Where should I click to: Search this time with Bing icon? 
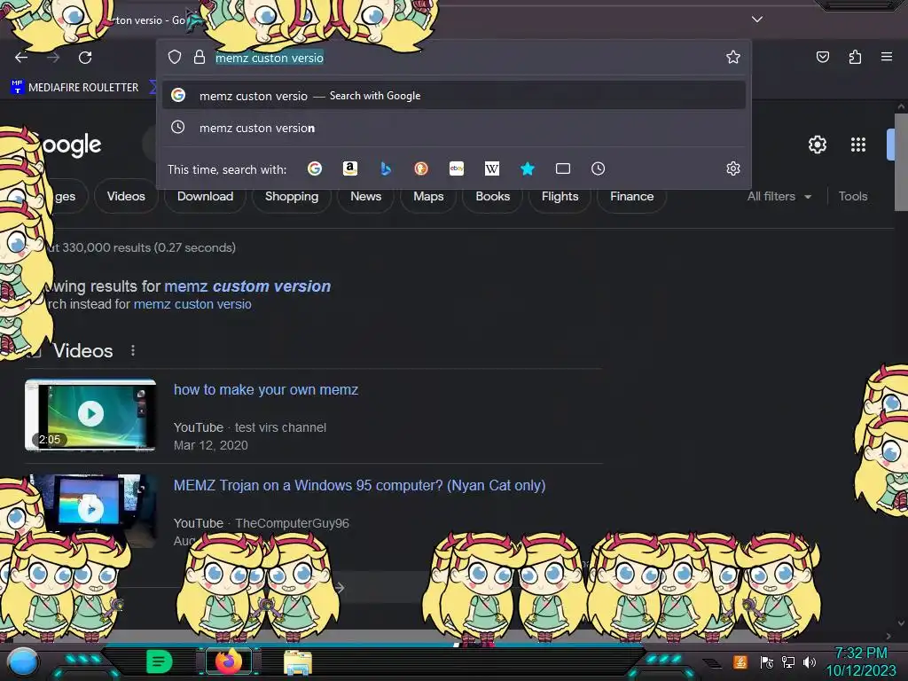(x=386, y=168)
